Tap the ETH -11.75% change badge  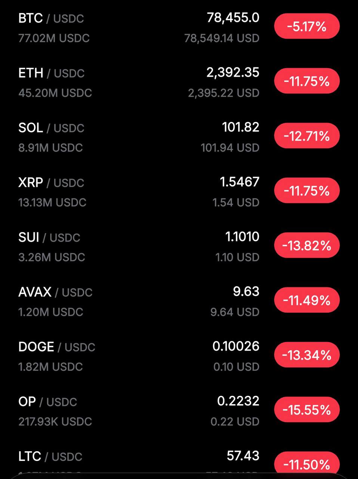click(x=307, y=81)
